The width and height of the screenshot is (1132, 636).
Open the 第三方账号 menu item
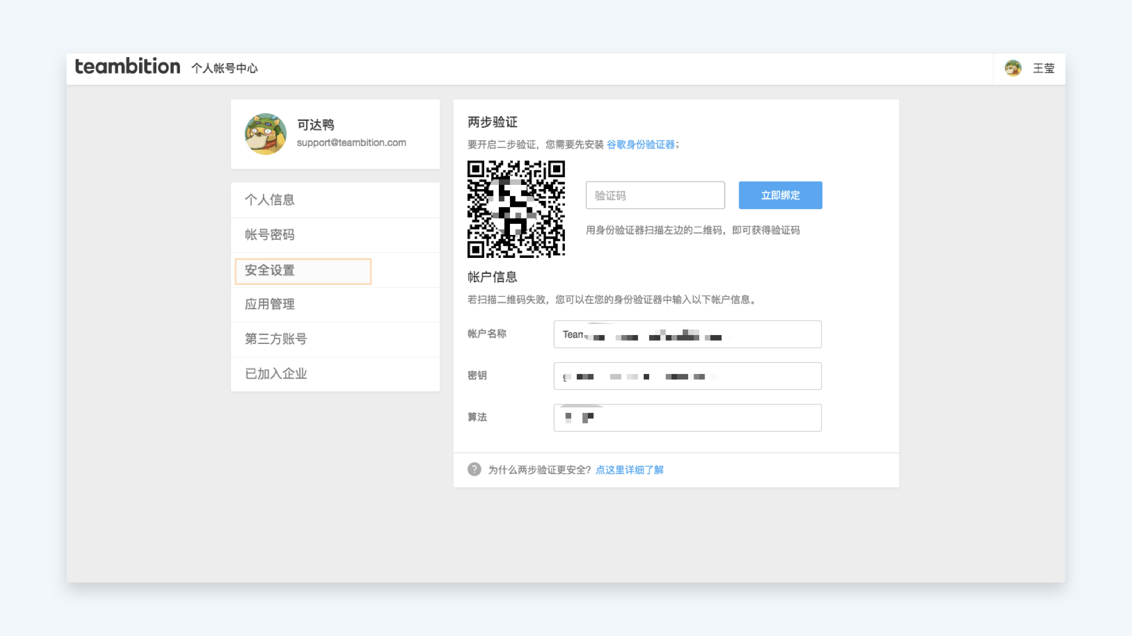(x=335, y=339)
